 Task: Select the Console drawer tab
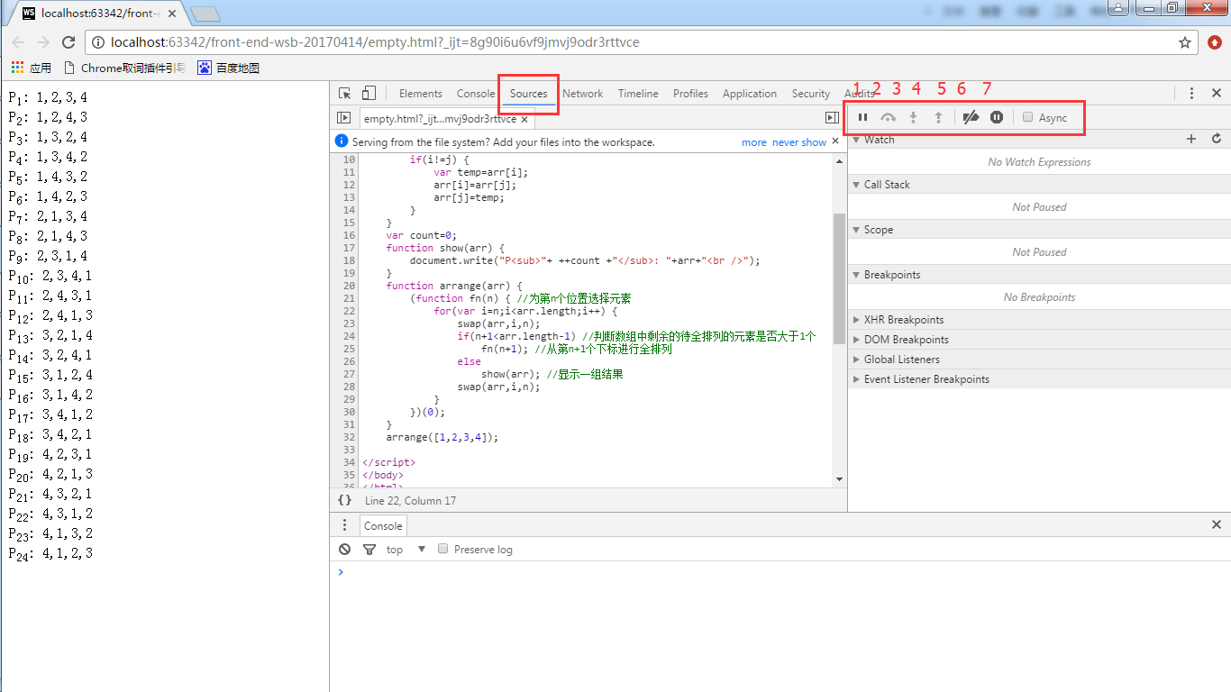pos(383,526)
